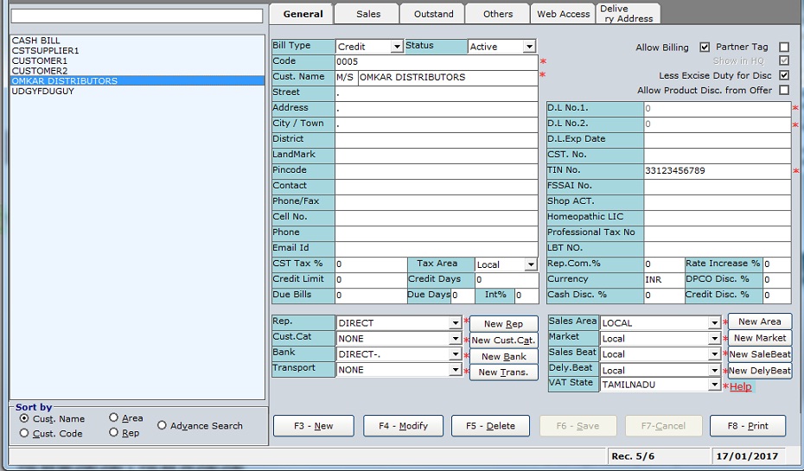Viewport: 804px width, 471px height.
Task: Open the Web Access tab
Action: (x=563, y=14)
